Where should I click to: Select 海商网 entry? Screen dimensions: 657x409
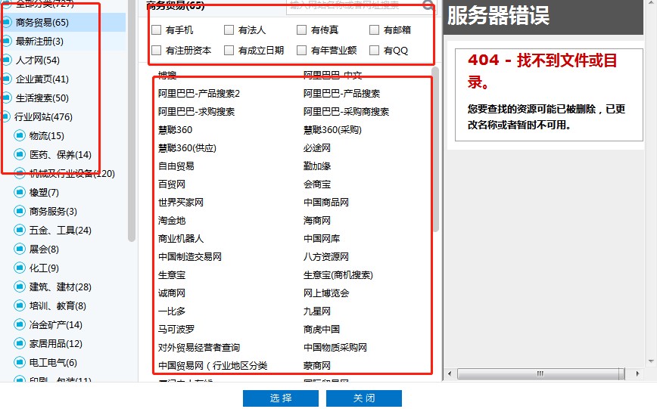point(316,220)
